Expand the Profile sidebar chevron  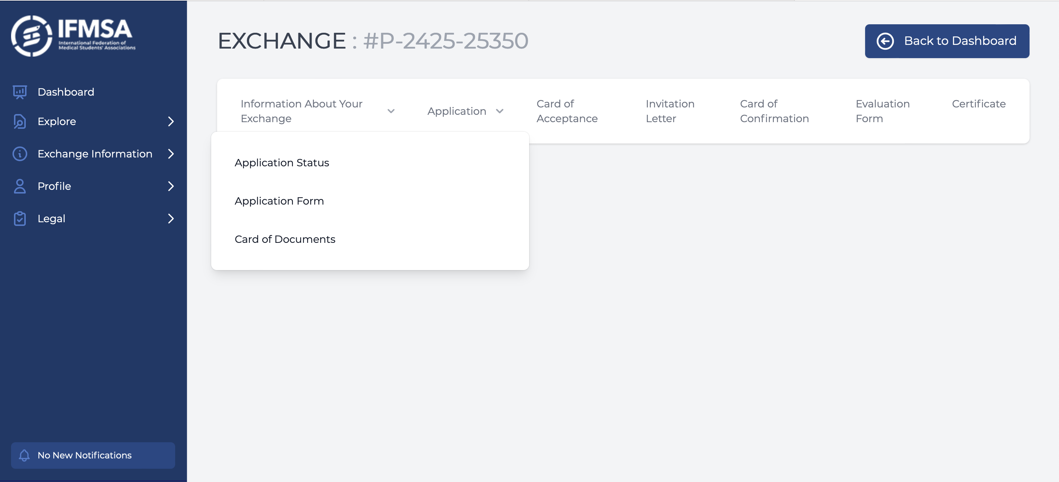point(171,186)
